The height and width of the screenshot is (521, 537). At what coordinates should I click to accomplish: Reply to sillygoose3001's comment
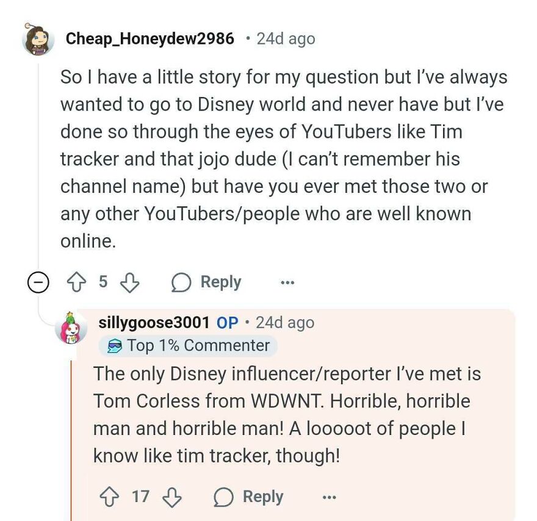(x=263, y=497)
